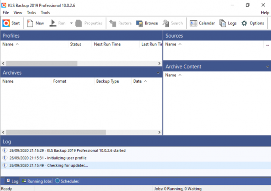Screen dimensions: 271x191
Task: Click the 'Jobs: 0 Running, 0 Waiting' status text
Action: (x=178, y=189)
